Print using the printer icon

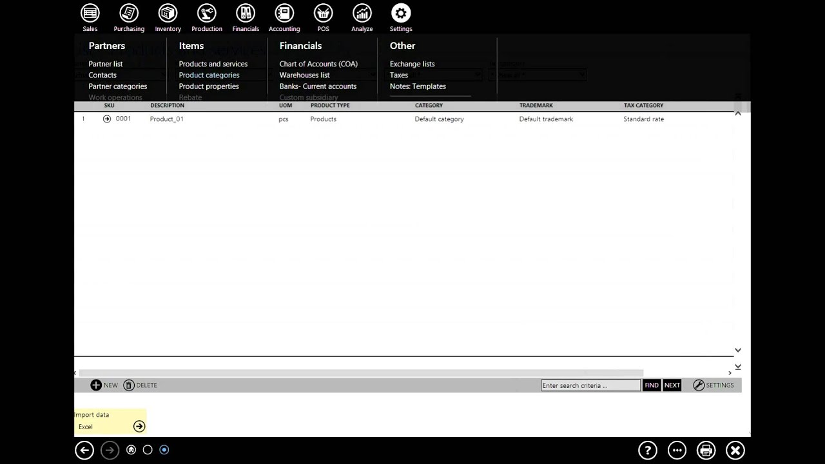[706, 450]
